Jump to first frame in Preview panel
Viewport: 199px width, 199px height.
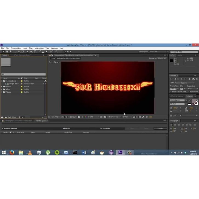pyautogui.click(x=172, y=79)
